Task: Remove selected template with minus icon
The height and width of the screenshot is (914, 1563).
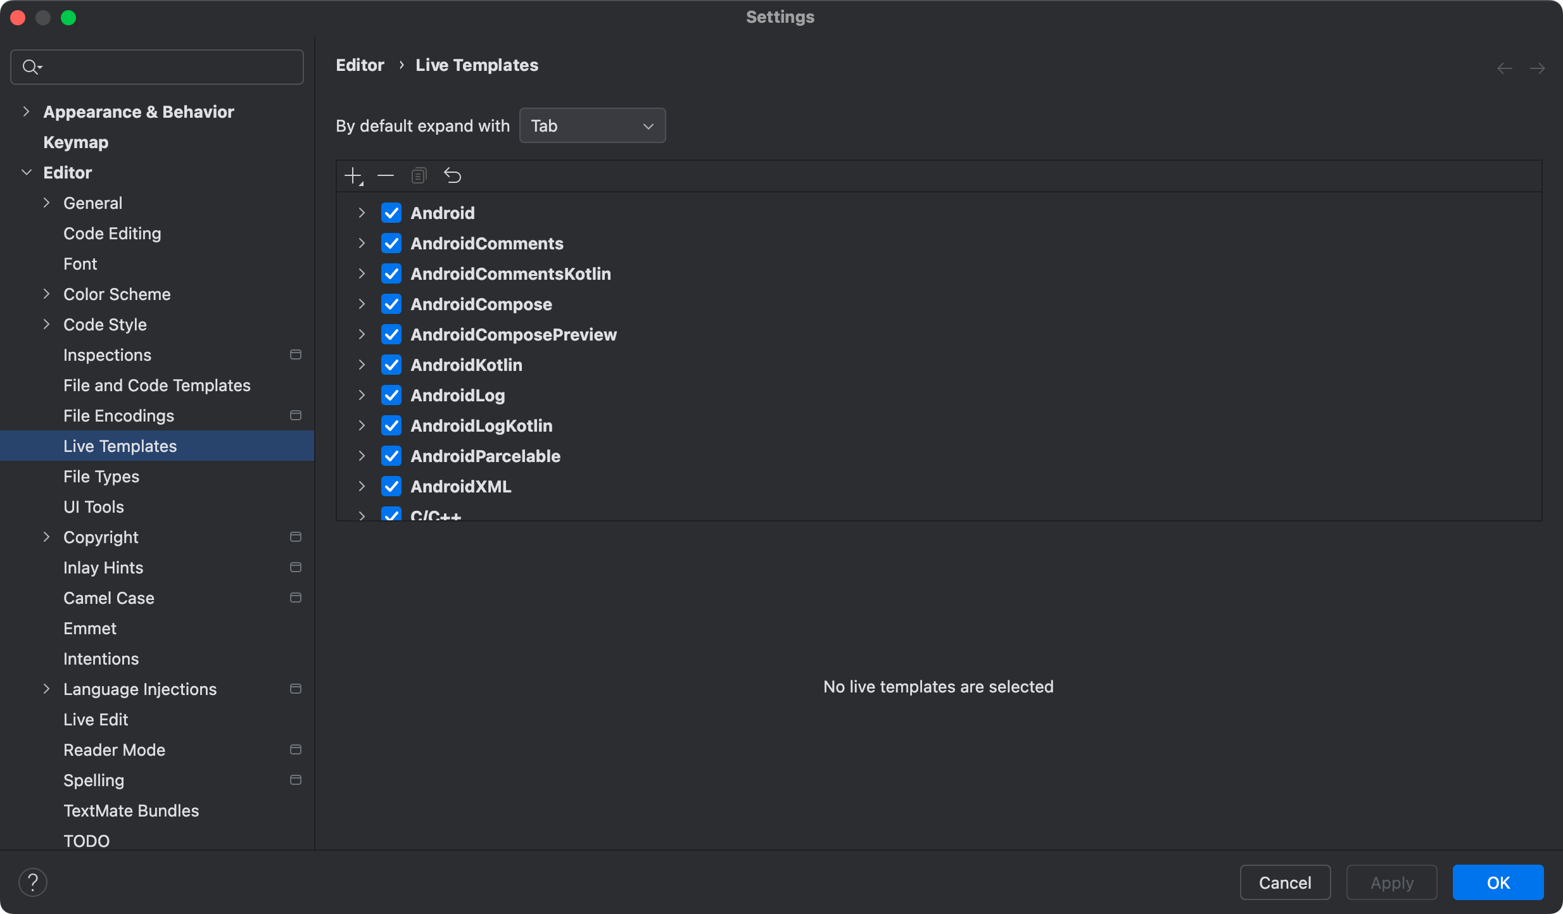Action: point(386,175)
